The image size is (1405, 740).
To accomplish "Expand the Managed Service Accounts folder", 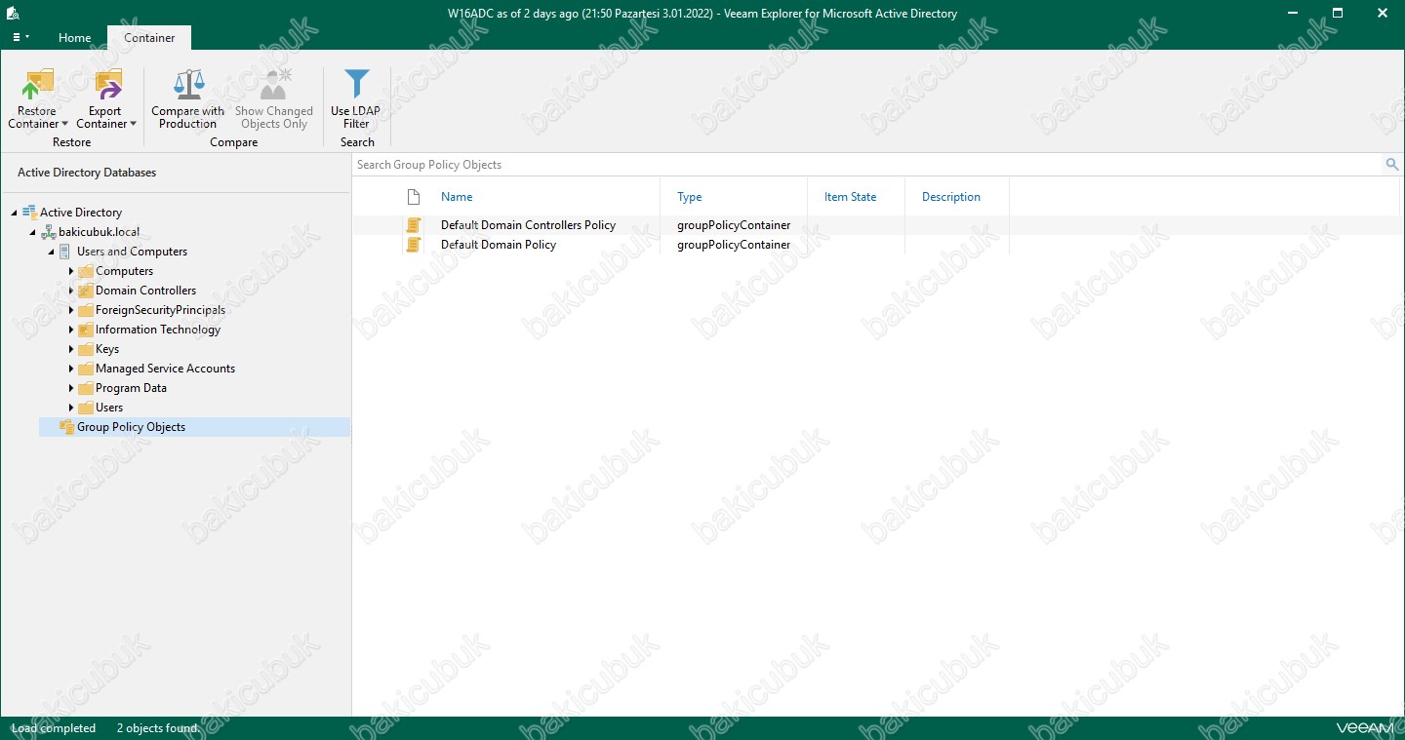I will click(71, 369).
